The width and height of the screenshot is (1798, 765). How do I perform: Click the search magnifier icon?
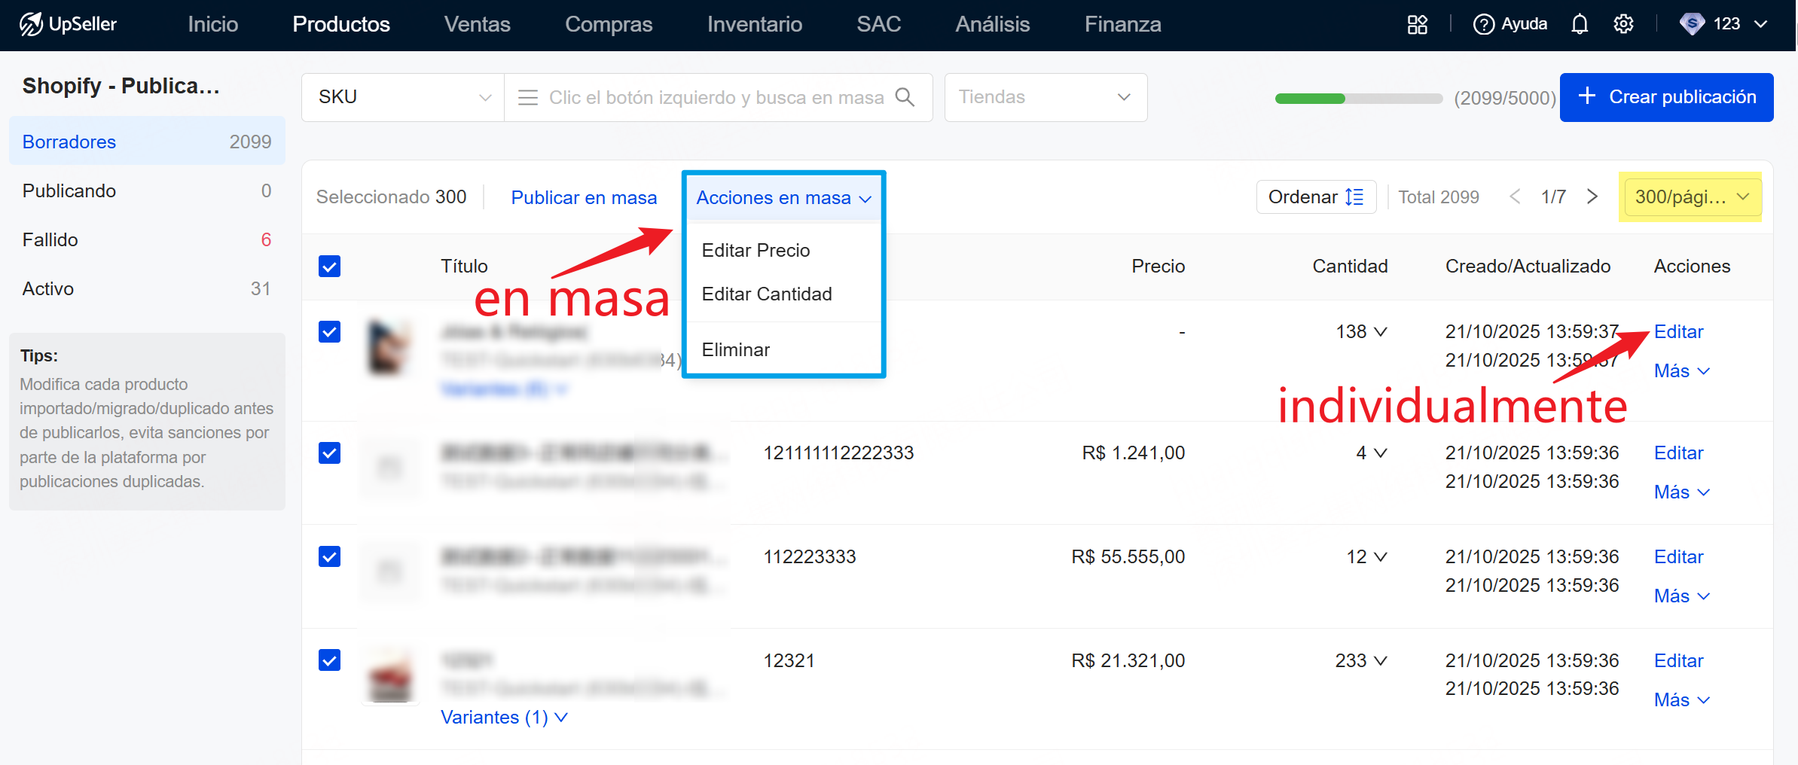905,97
